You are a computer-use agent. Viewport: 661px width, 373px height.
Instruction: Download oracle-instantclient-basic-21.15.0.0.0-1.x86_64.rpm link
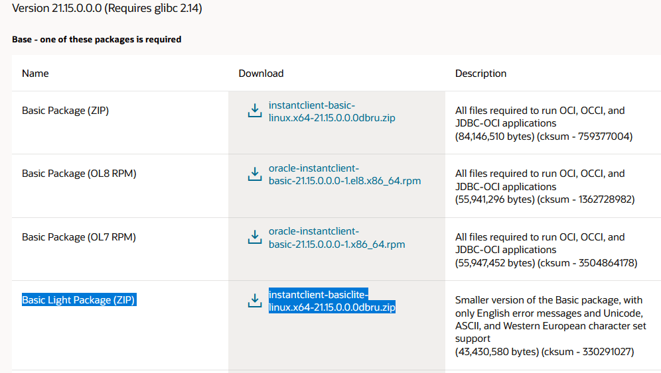coord(336,238)
